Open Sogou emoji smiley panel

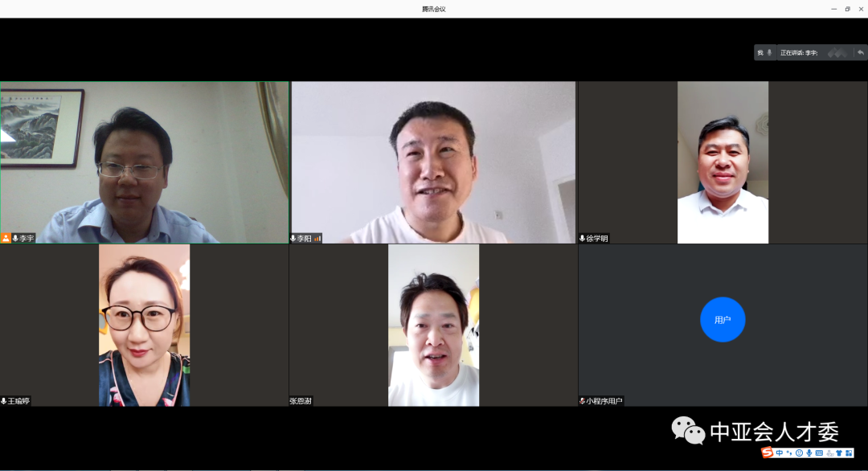tap(799, 453)
